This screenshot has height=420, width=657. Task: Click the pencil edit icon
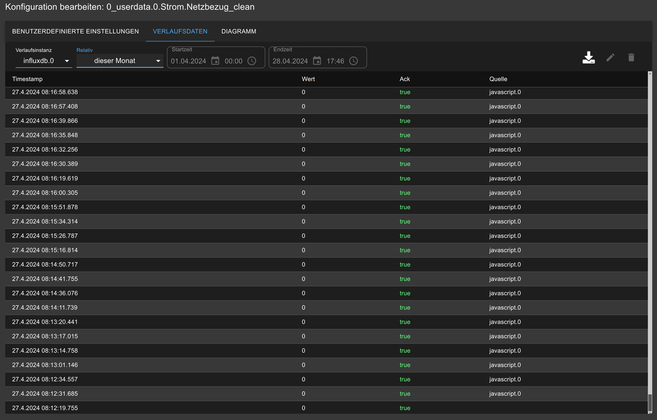click(x=610, y=57)
